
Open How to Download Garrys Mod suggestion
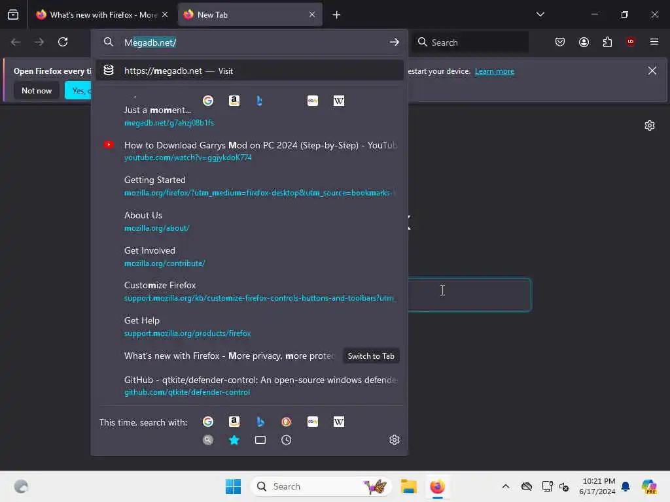[249, 151]
